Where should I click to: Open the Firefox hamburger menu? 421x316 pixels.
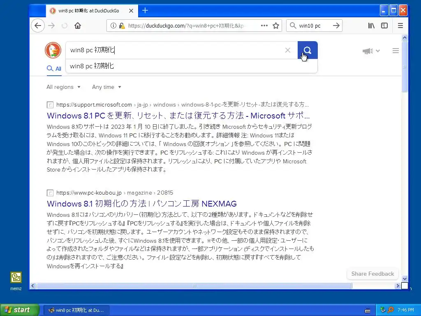(x=400, y=26)
